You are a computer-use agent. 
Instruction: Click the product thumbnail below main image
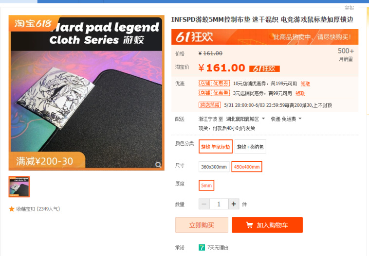(x=19, y=187)
